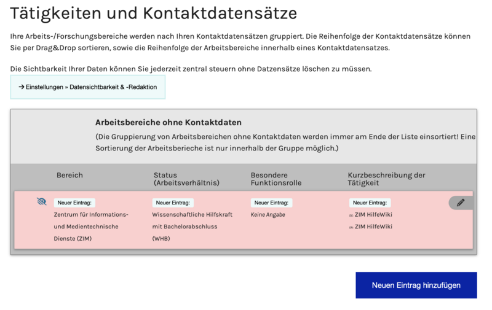Click the Neuer Eintrag badge under Besondere Funktionsrolle
This screenshot has height=310, width=492.
[x=271, y=203]
